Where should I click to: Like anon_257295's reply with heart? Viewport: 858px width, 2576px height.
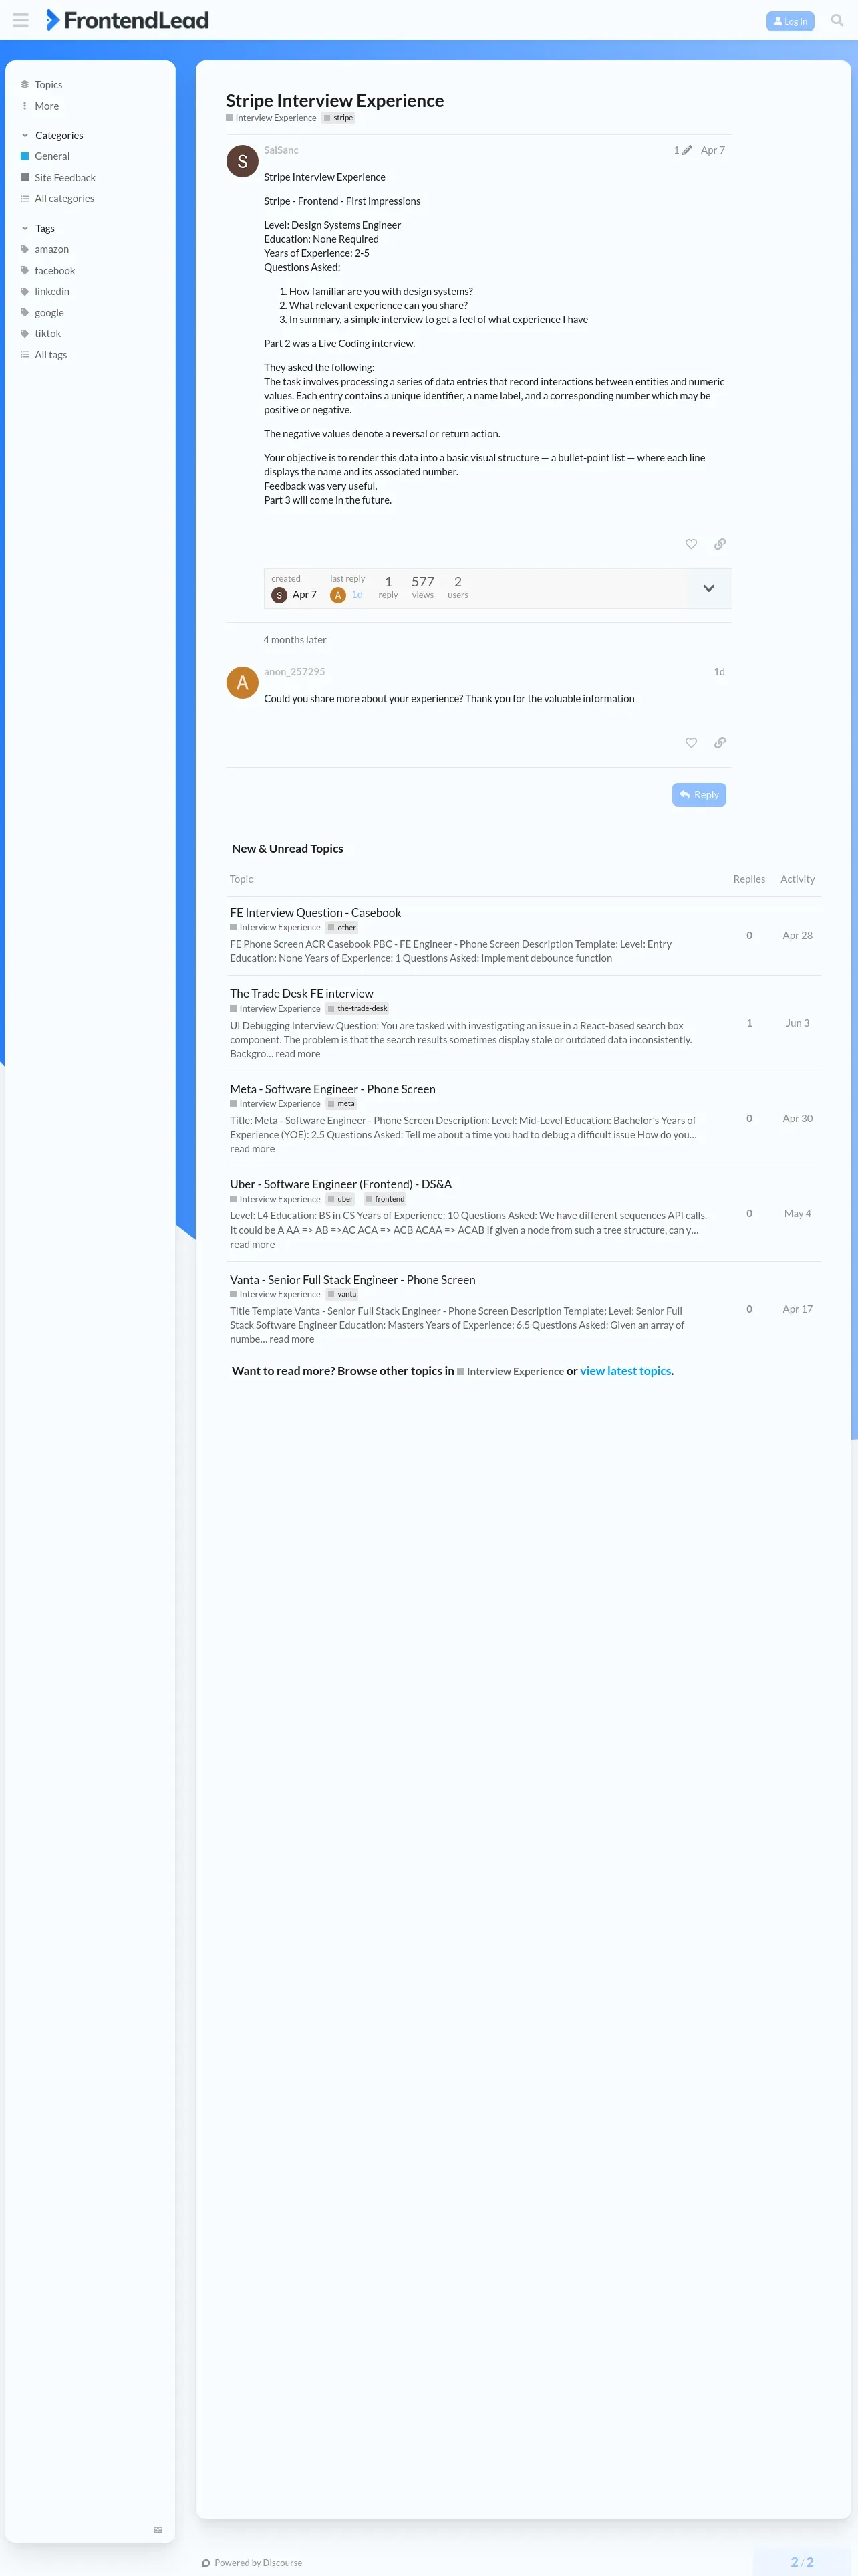pyautogui.click(x=691, y=743)
